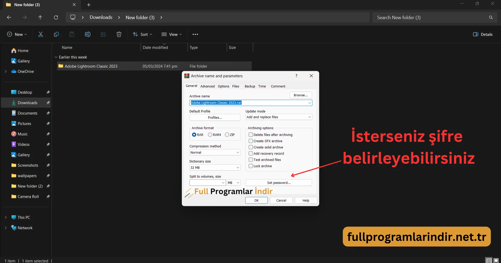The height and width of the screenshot is (263, 501).
Task: Expand the Archive name history dropdown arrow
Action: pyautogui.click(x=309, y=103)
